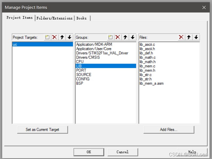212x159 pixels.
Task: Click the Cancel button
Action: pyautogui.click(x=123, y=152)
